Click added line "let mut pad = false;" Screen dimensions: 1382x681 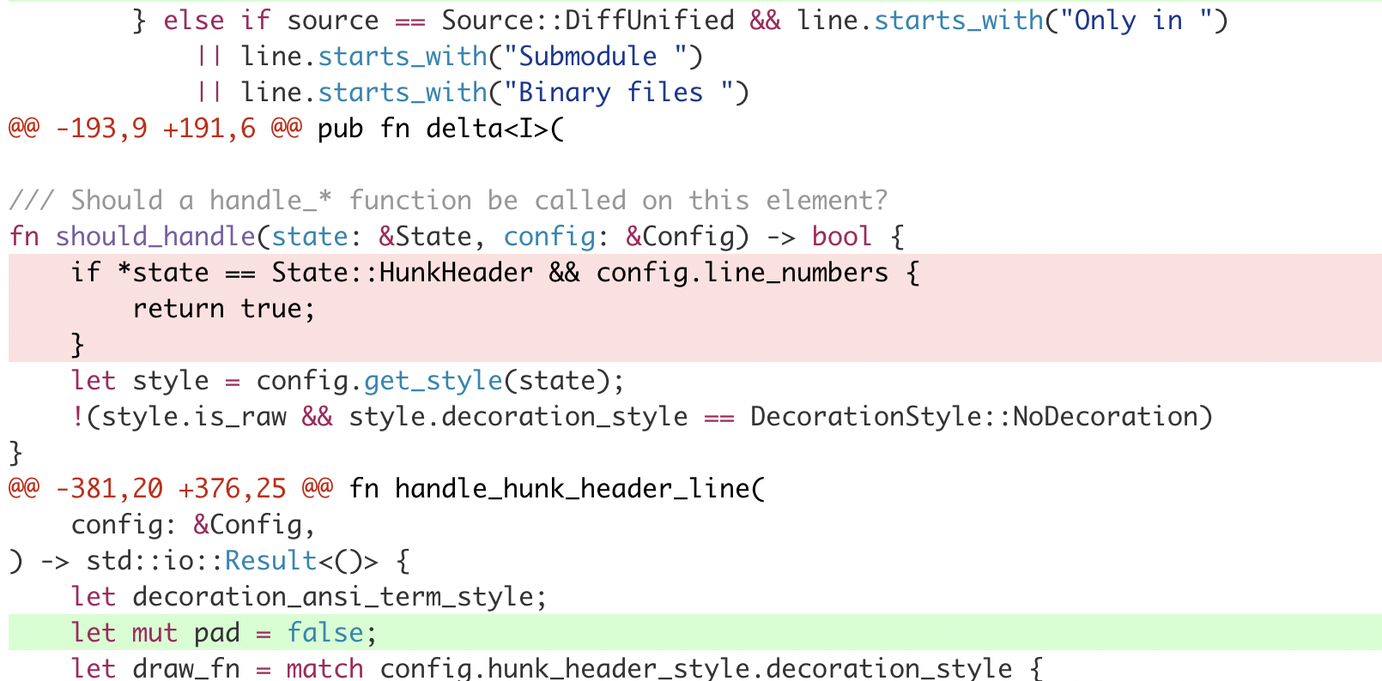coord(695,632)
